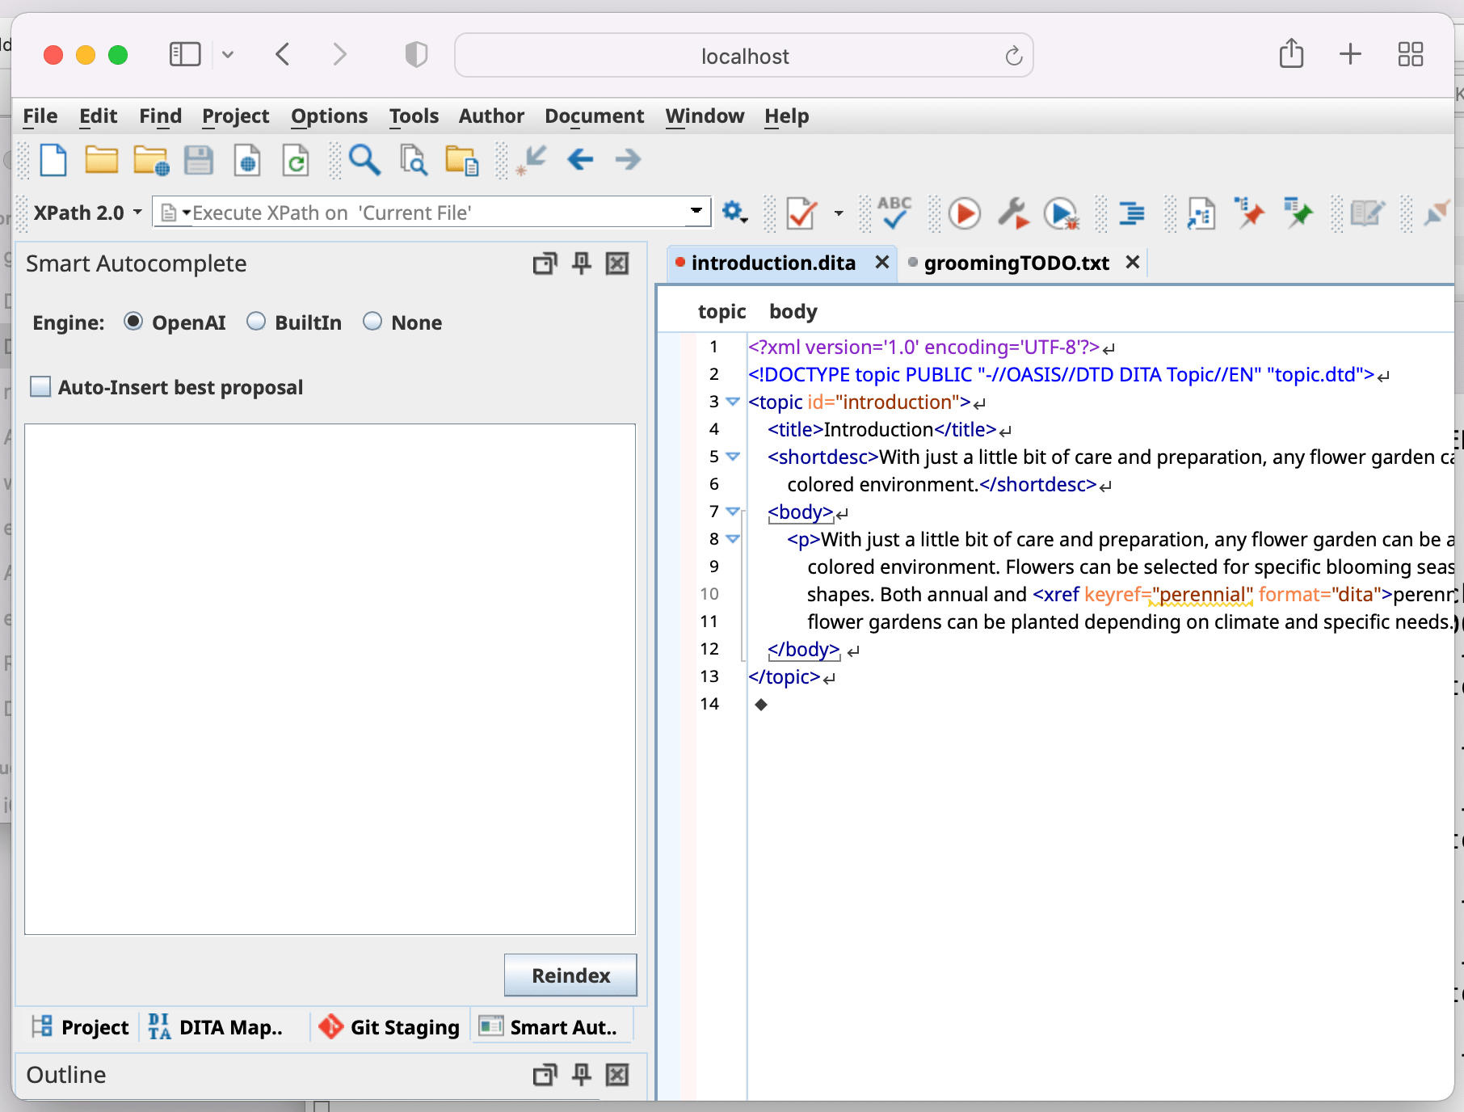Viewport: 1464px width, 1112px height.
Task: Select the BuiltIn autocomplete engine
Action: [x=257, y=322]
